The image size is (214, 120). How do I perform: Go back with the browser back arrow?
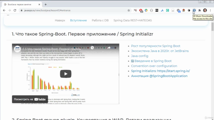[x=4, y=10]
